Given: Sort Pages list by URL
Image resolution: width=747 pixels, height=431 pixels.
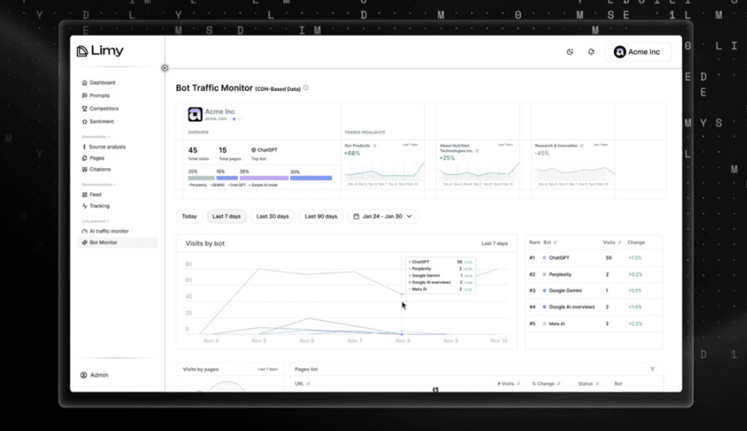Looking at the screenshot, I should [303, 384].
